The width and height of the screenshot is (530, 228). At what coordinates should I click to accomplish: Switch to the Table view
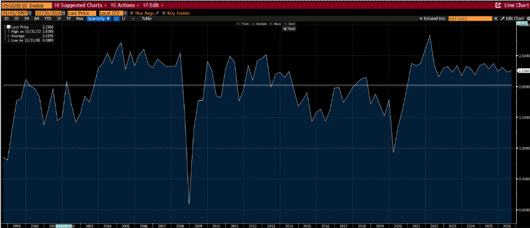pos(147,19)
